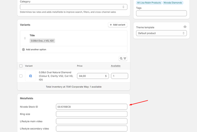The height and width of the screenshot is (132, 197).
Task: Click the Ring size metafield input
Action: tap(92, 114)
